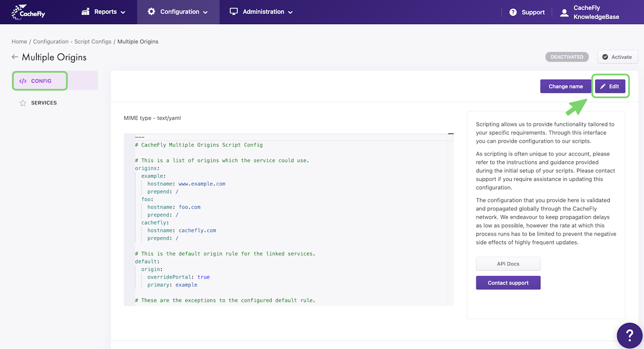Click the CacheFly logo
The height and width of the screenshot is (349, 644).
[28, 12]
